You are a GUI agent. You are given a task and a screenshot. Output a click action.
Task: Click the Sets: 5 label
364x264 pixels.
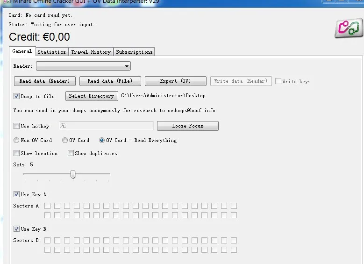click(23, 164)
